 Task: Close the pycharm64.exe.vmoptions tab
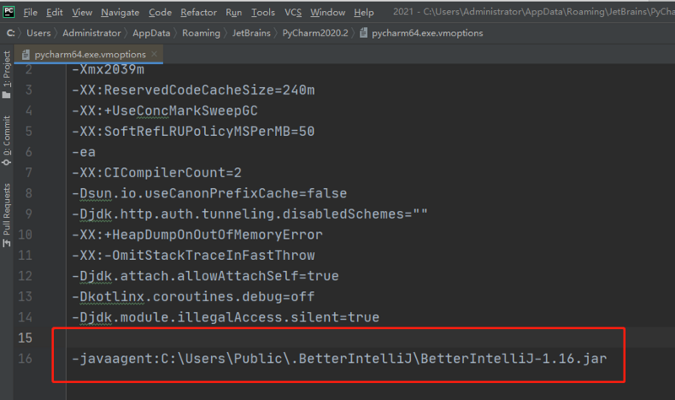(x=154, y=54)
